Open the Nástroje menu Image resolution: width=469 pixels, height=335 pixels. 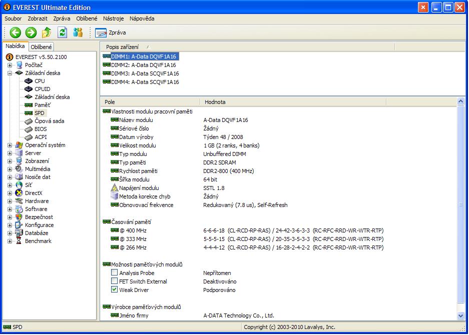click(x=113, y=18)
